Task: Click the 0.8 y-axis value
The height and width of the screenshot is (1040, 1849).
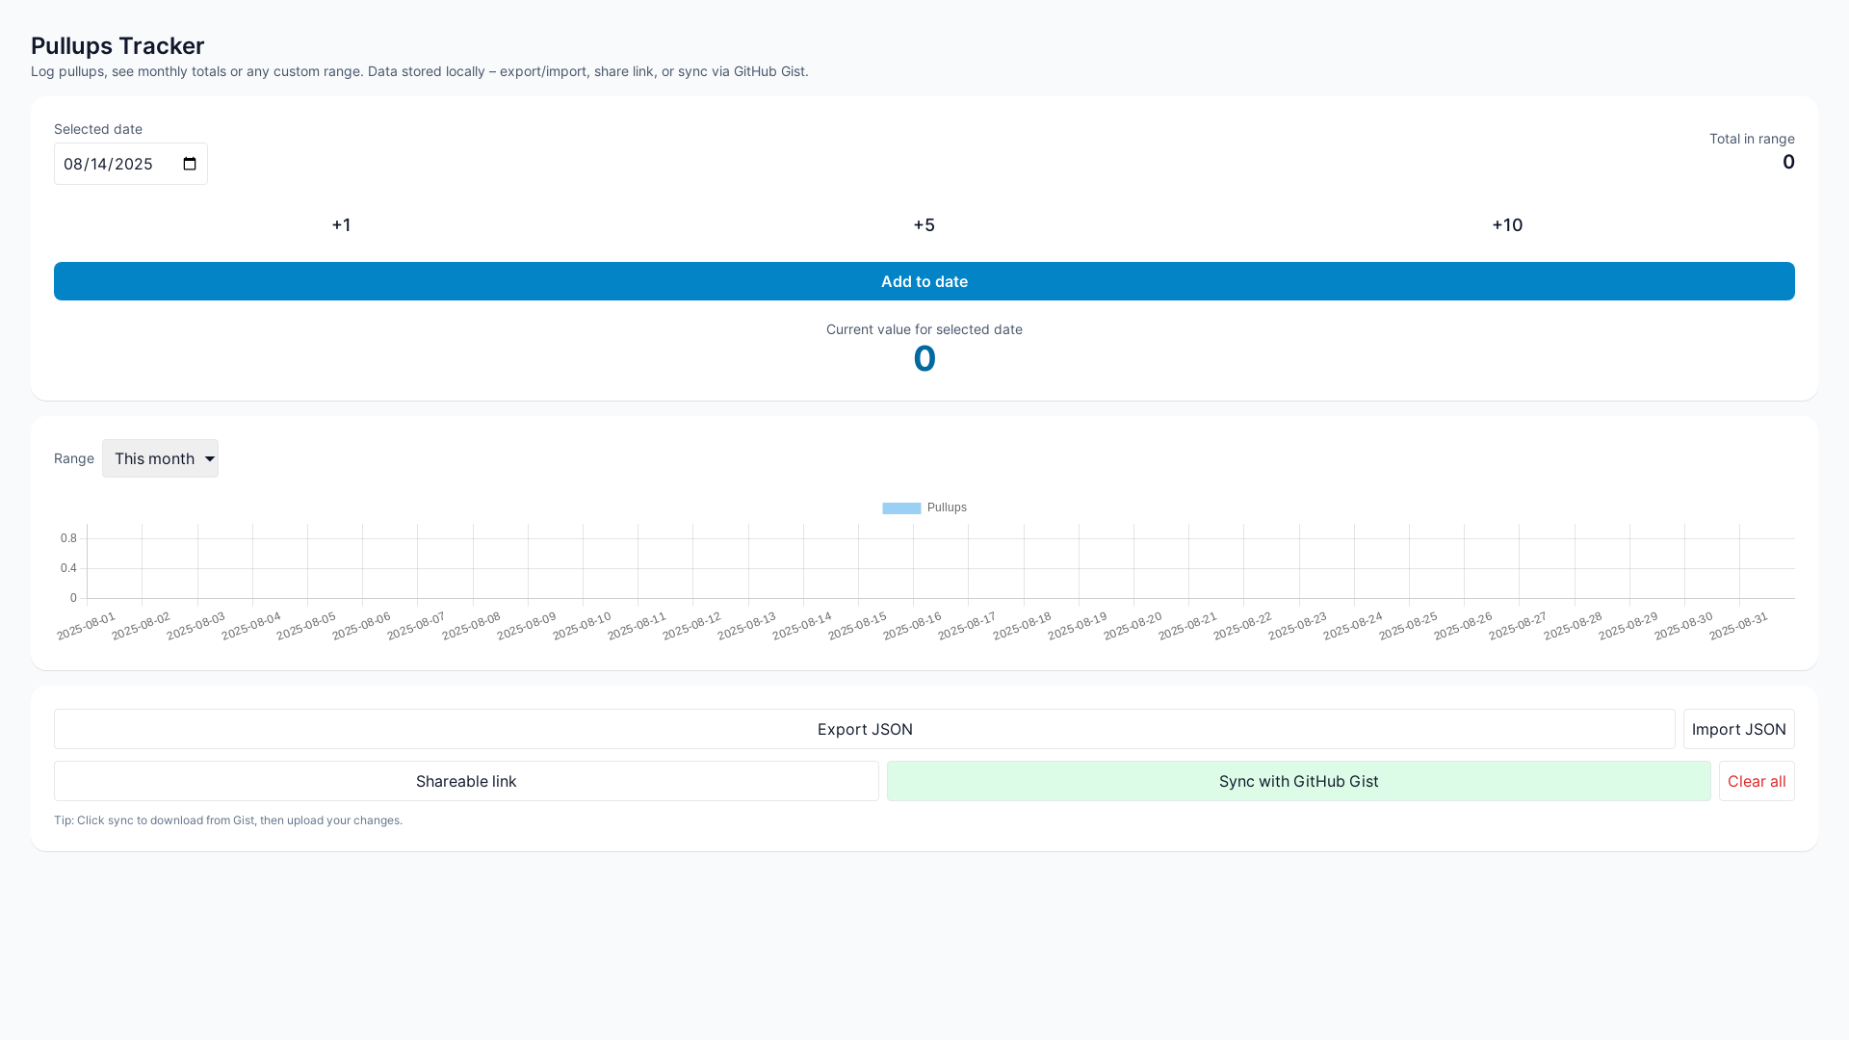Action: pos(68,538)
